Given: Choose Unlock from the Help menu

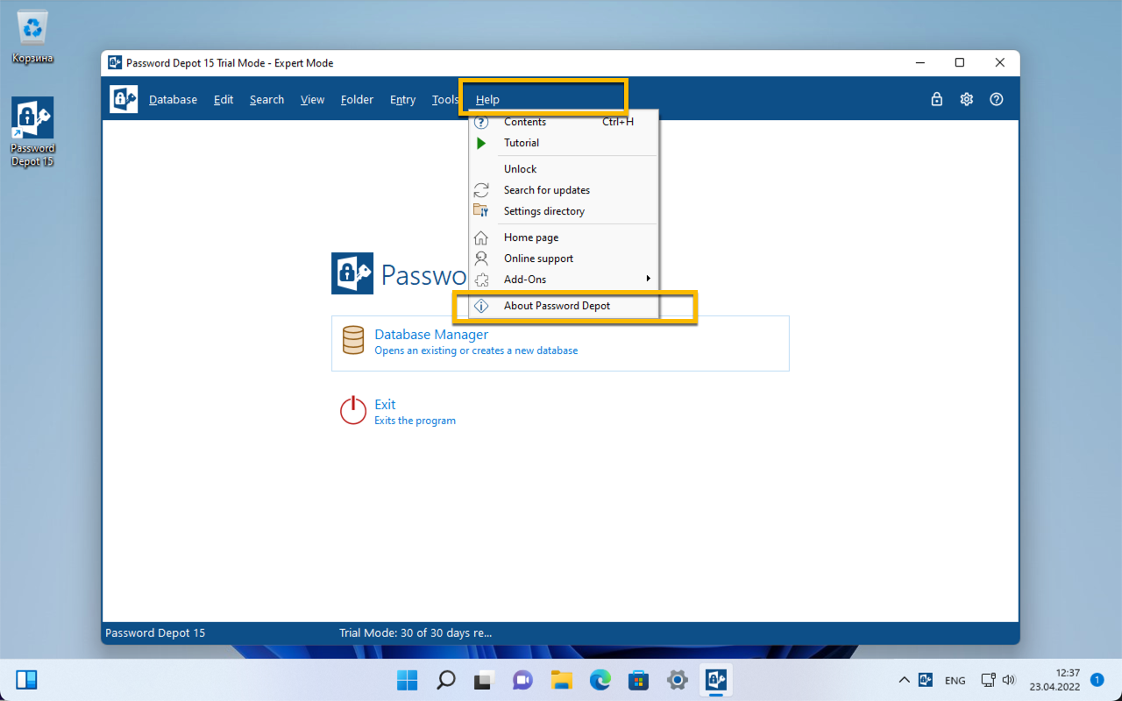Looking at the screenshot, I should 564,169.
